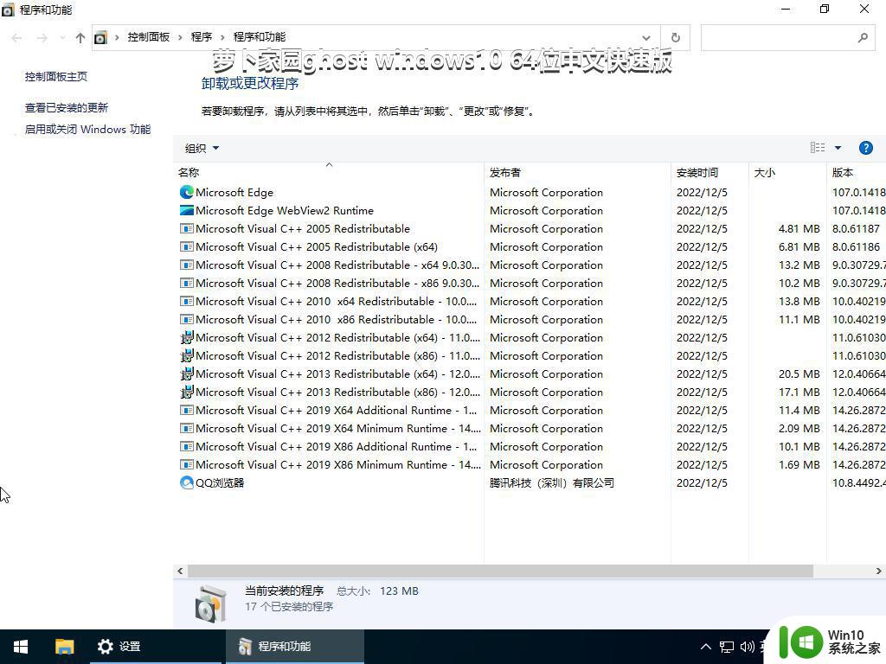Sort the list by 名称 column header
886x664 pixels.
(x=189, y=173)
